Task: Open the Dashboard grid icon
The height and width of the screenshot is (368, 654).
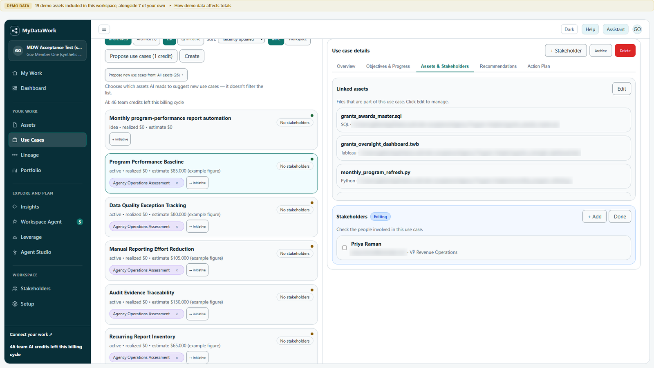Action: pyautogui.click(x=15, y=88)
